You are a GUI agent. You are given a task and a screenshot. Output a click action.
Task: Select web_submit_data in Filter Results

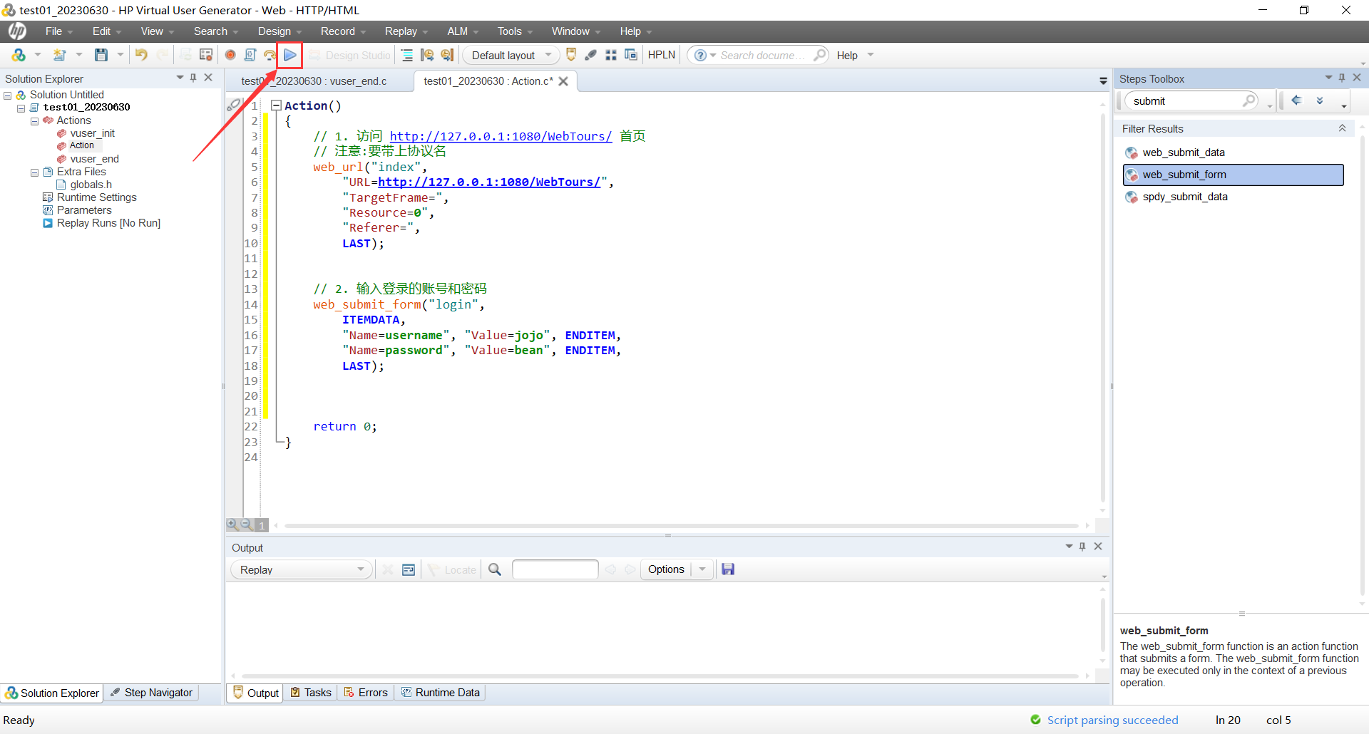1184,153
